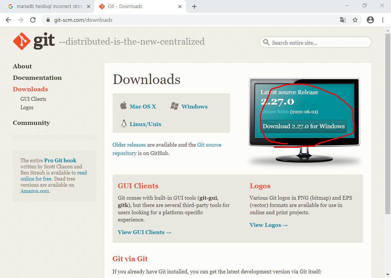Open the Chrome three-dot menu
The image size is (391, 278).
(x=383, y=20)
